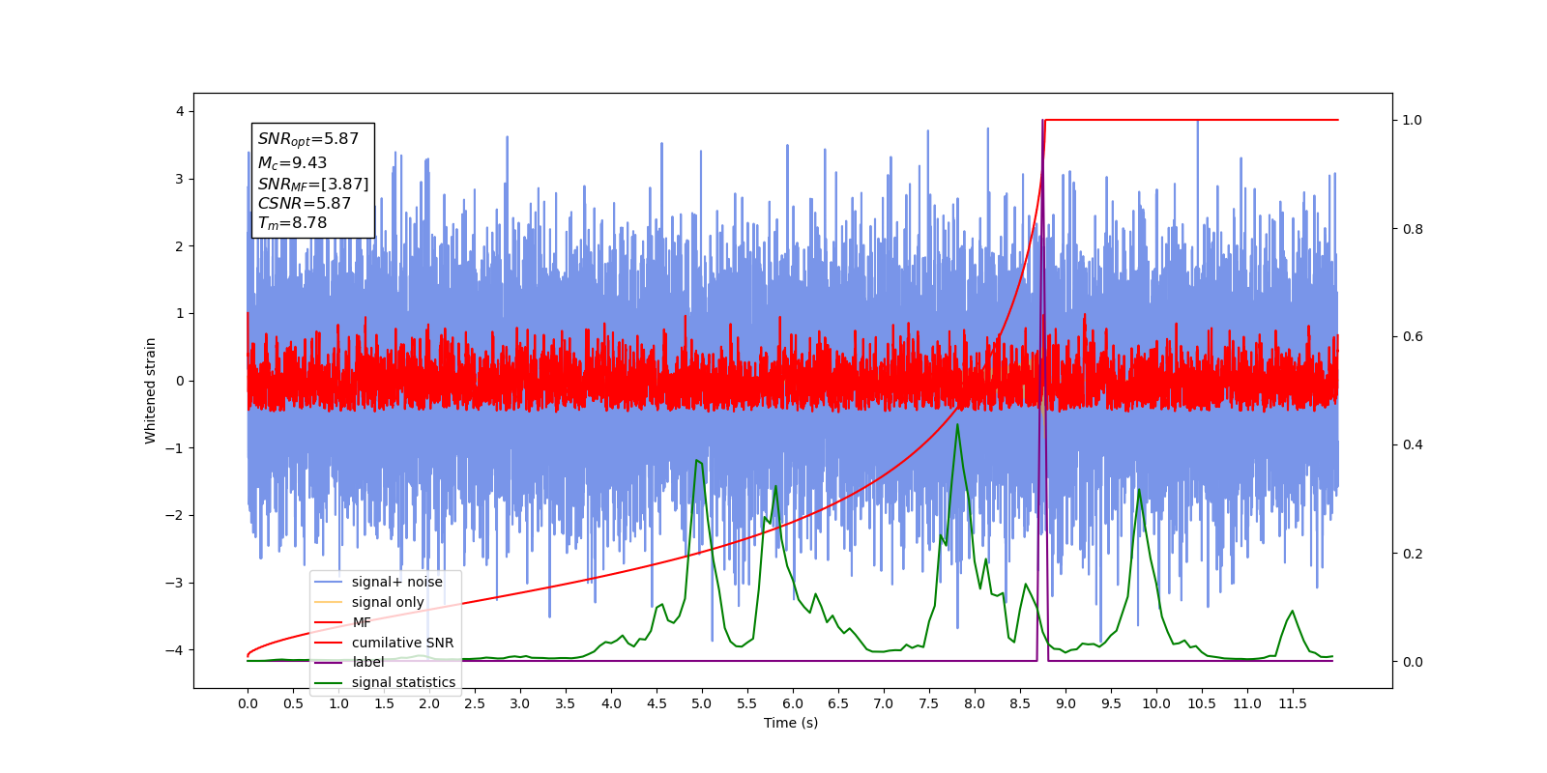Select the "SNRMF=[3.87]" annotation line
This screenshot has height=773, width=1547.
[313, 184]
